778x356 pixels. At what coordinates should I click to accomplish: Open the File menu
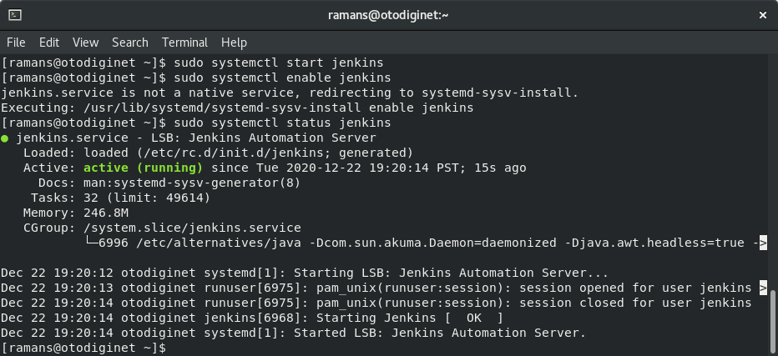coord(16,43)
